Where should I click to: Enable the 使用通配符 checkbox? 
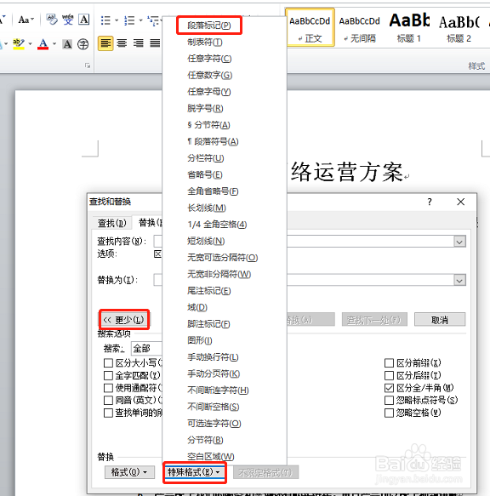[109, 388]
